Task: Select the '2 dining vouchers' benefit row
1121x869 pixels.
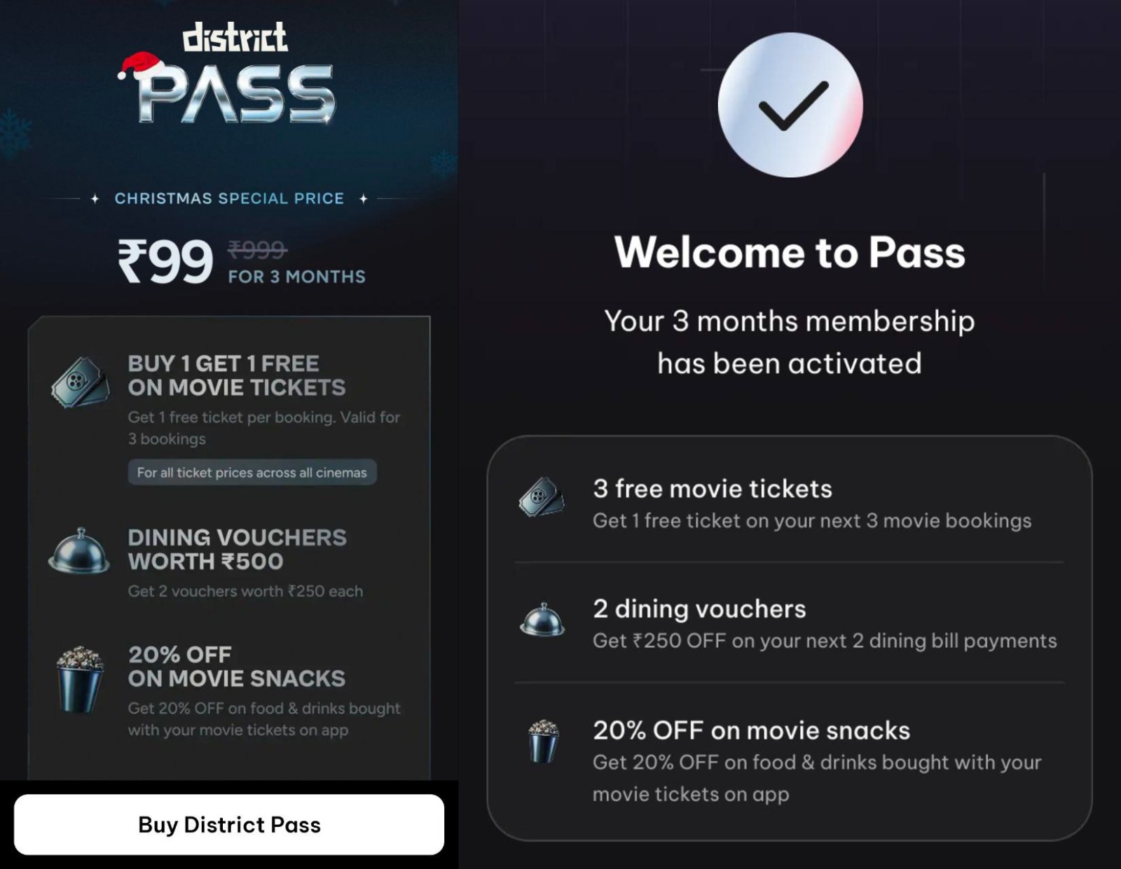Action: pyautogui.click(x=789, y=624)
